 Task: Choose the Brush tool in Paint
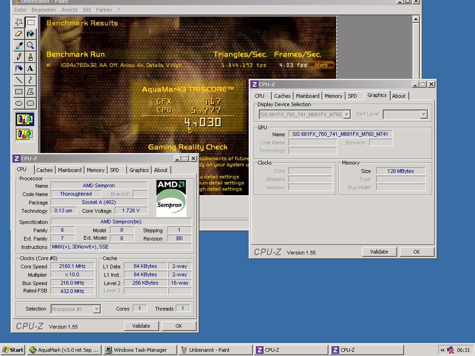point(30,57)
